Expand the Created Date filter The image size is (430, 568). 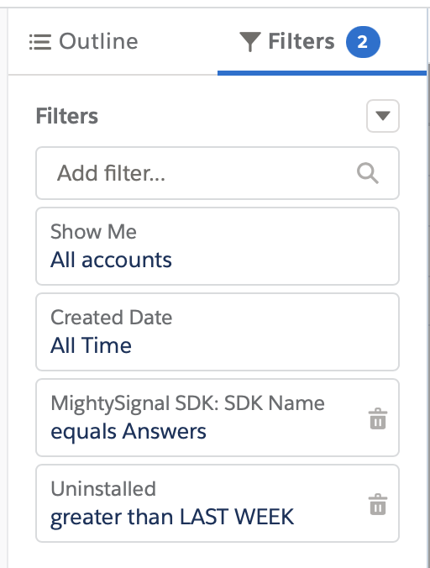(218, 332)
